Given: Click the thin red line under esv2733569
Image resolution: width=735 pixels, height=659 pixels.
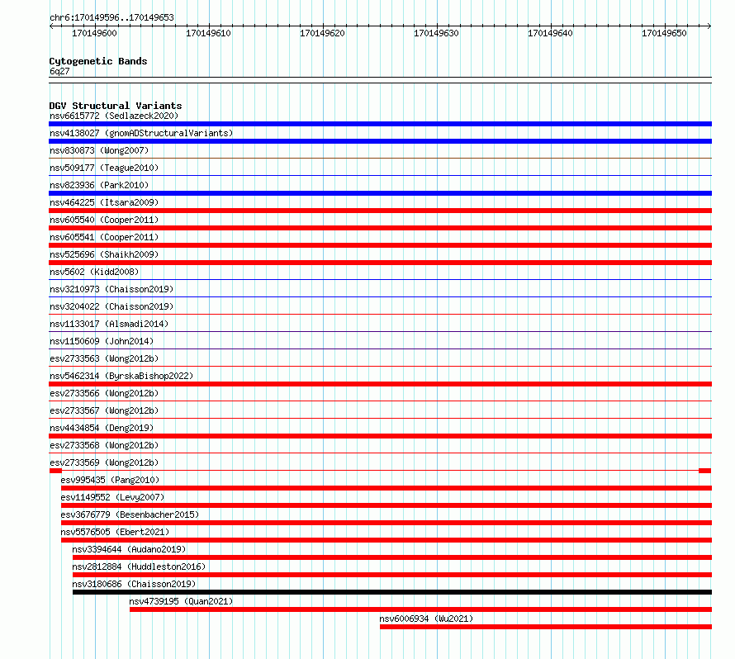Looking at the screenshot, I should coord(380,471).
